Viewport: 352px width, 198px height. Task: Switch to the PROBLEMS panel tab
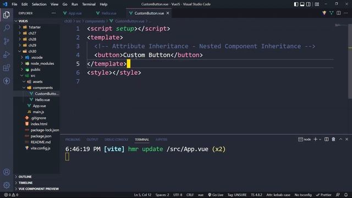[x=73, y=139]
